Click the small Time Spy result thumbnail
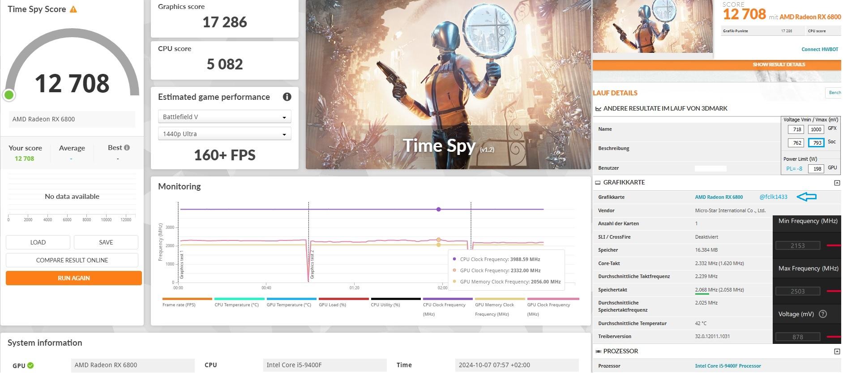Image resolution: width=843 pixels, height=373 pixels. point(652,26)
